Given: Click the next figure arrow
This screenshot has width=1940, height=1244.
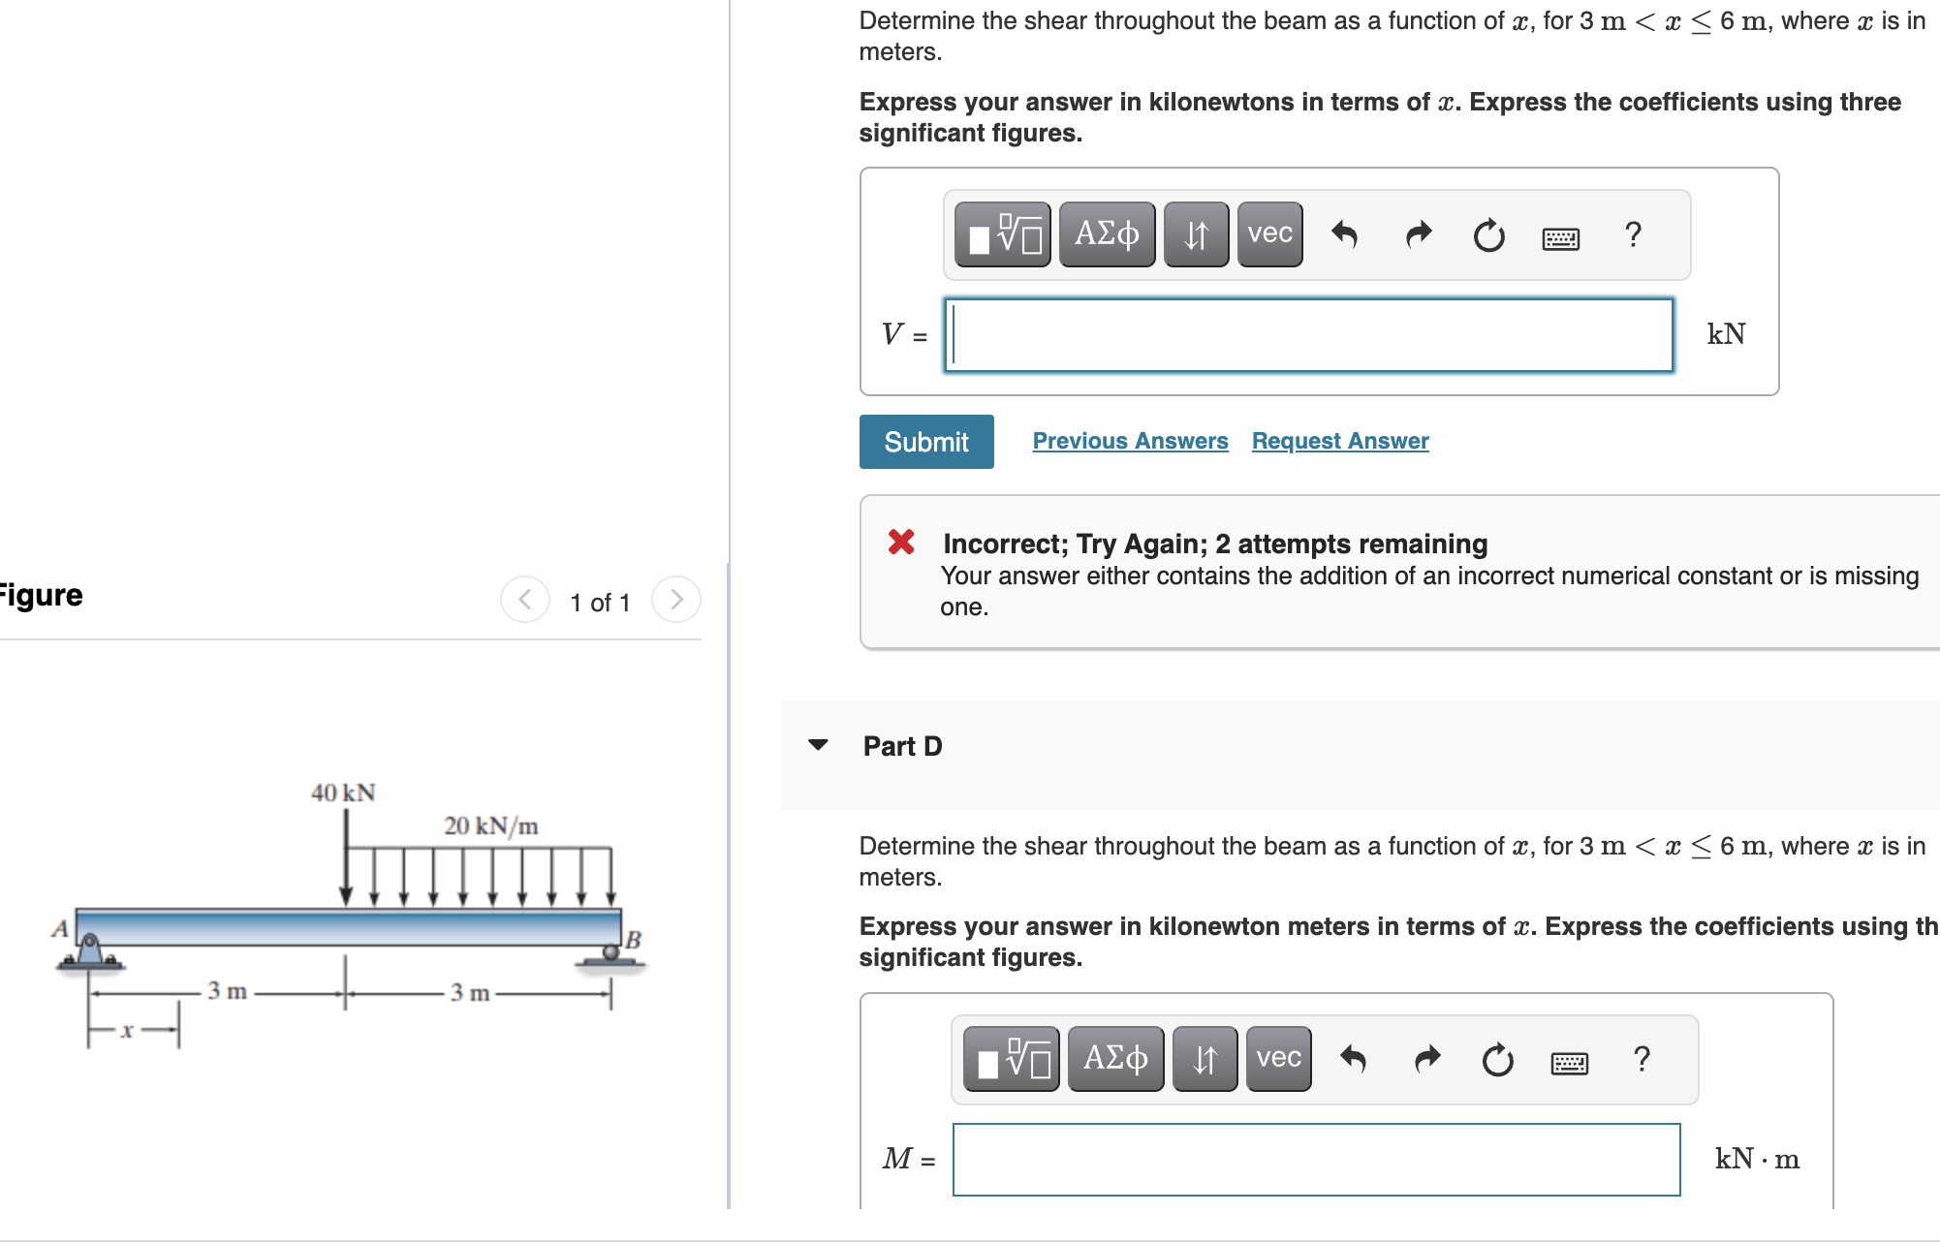Looking at the screenshot, I should tap(675, 599).
